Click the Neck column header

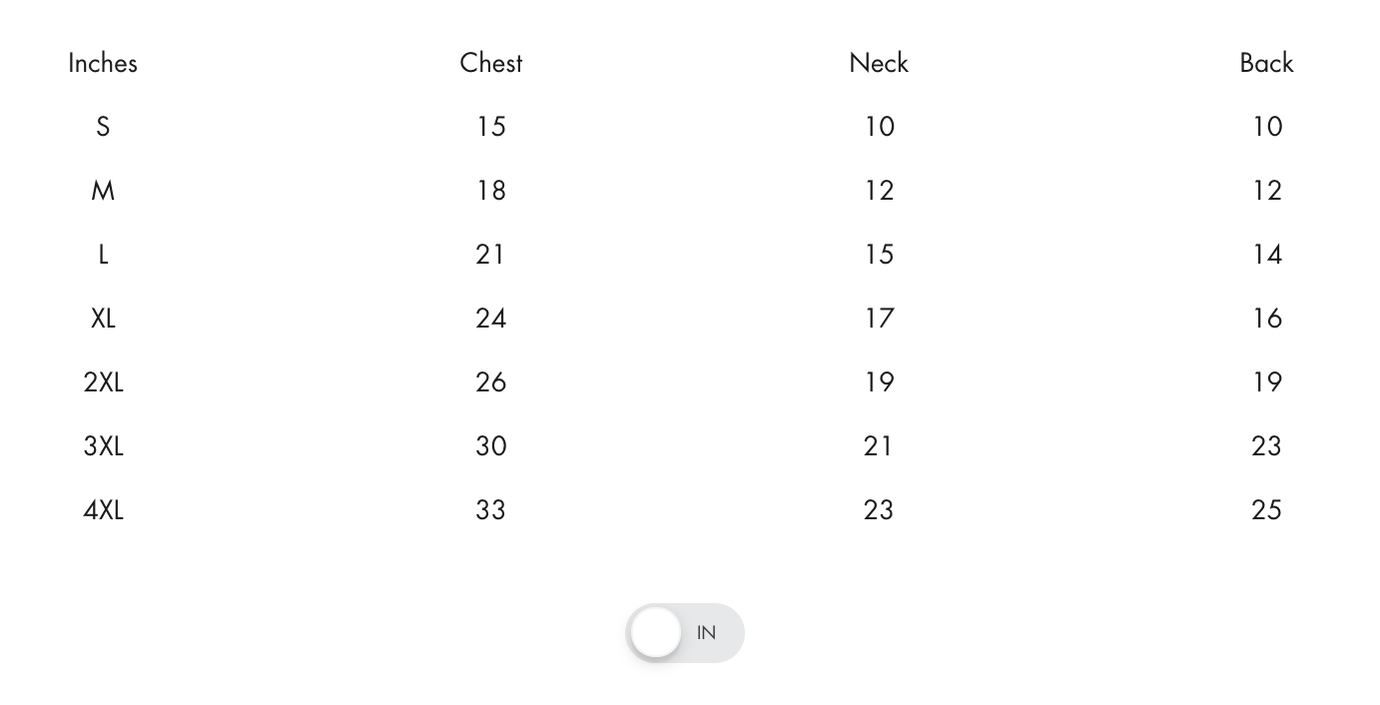pyautogui.click(x=879, y=63)
